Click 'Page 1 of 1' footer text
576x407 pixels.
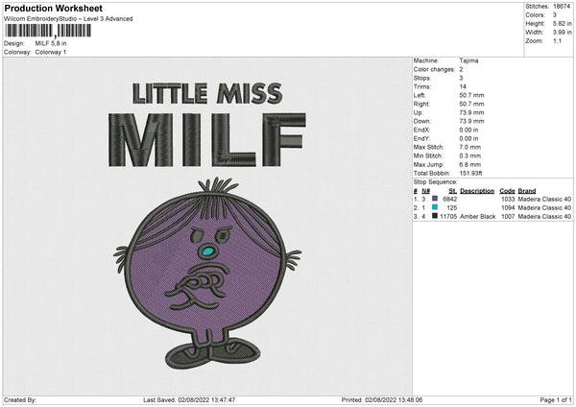[x=556, y=399]
